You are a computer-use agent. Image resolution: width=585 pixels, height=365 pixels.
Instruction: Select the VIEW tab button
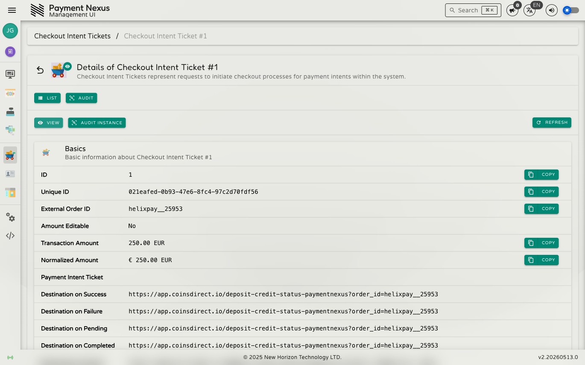(x=49, y=123)
